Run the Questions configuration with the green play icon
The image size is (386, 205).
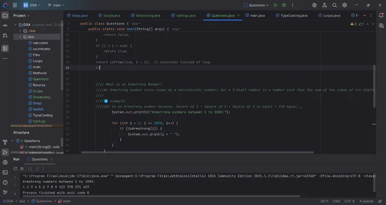click(x=275, y=5)
